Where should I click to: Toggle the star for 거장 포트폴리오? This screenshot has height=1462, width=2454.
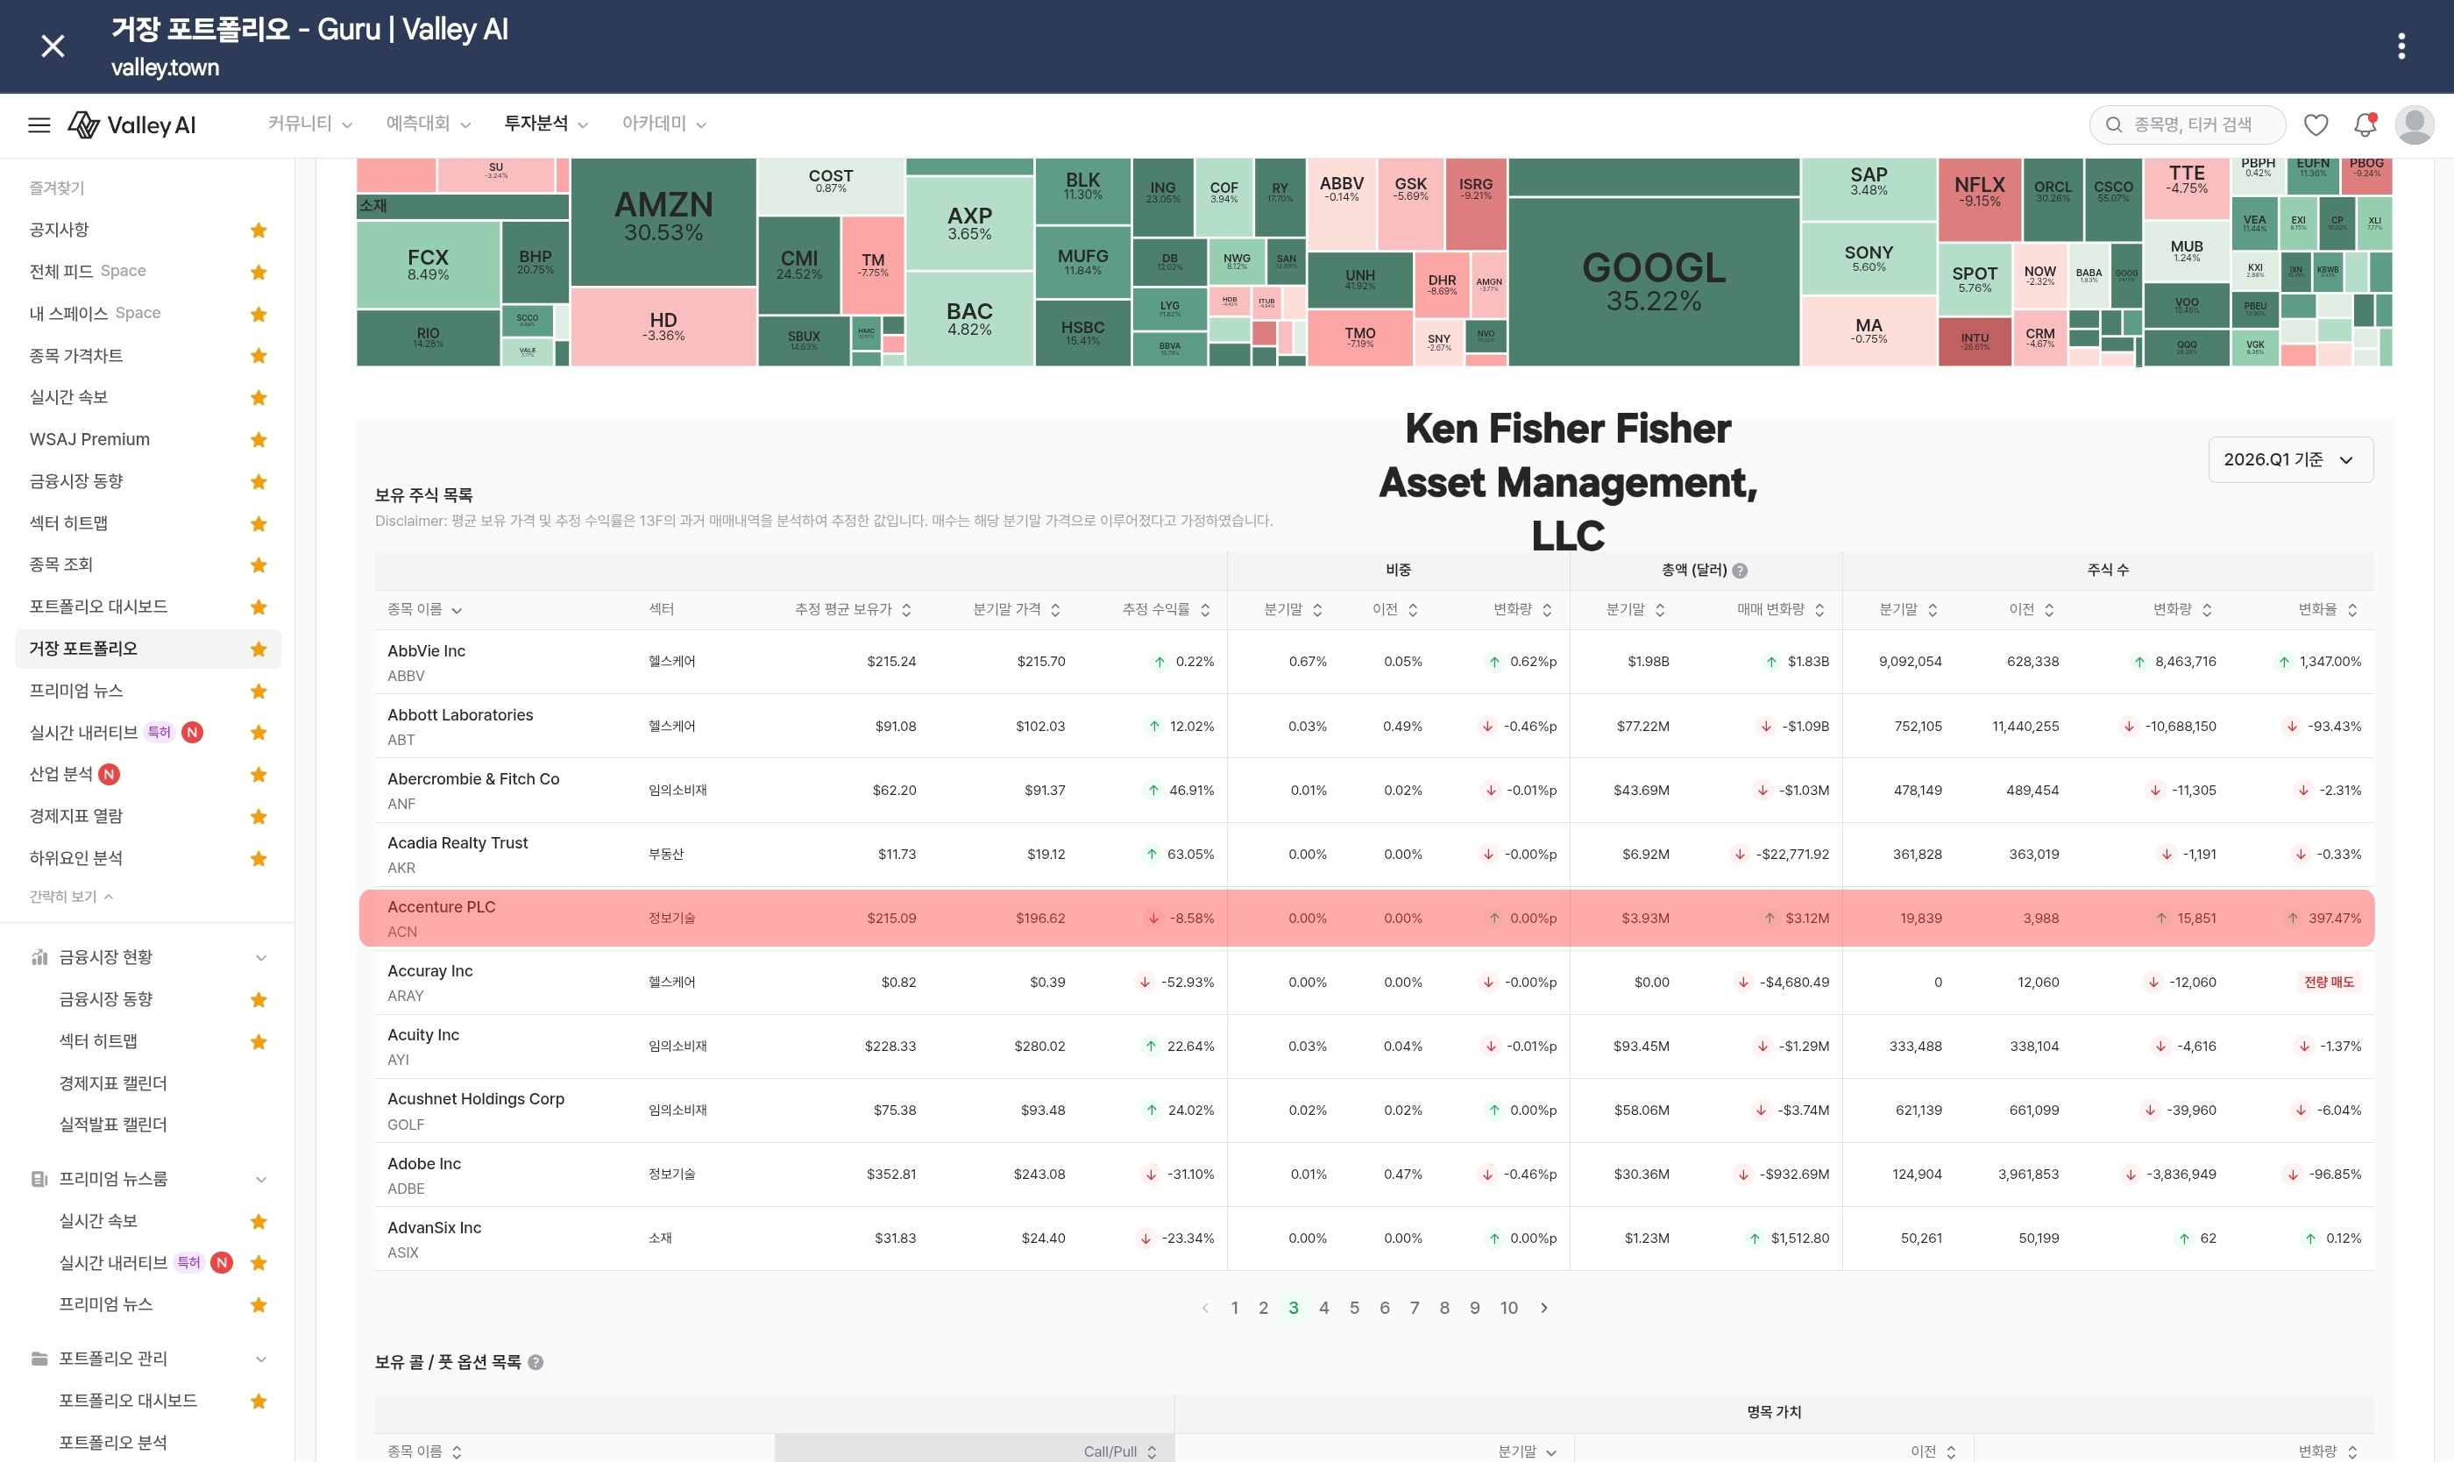click(x=259, y=649)
